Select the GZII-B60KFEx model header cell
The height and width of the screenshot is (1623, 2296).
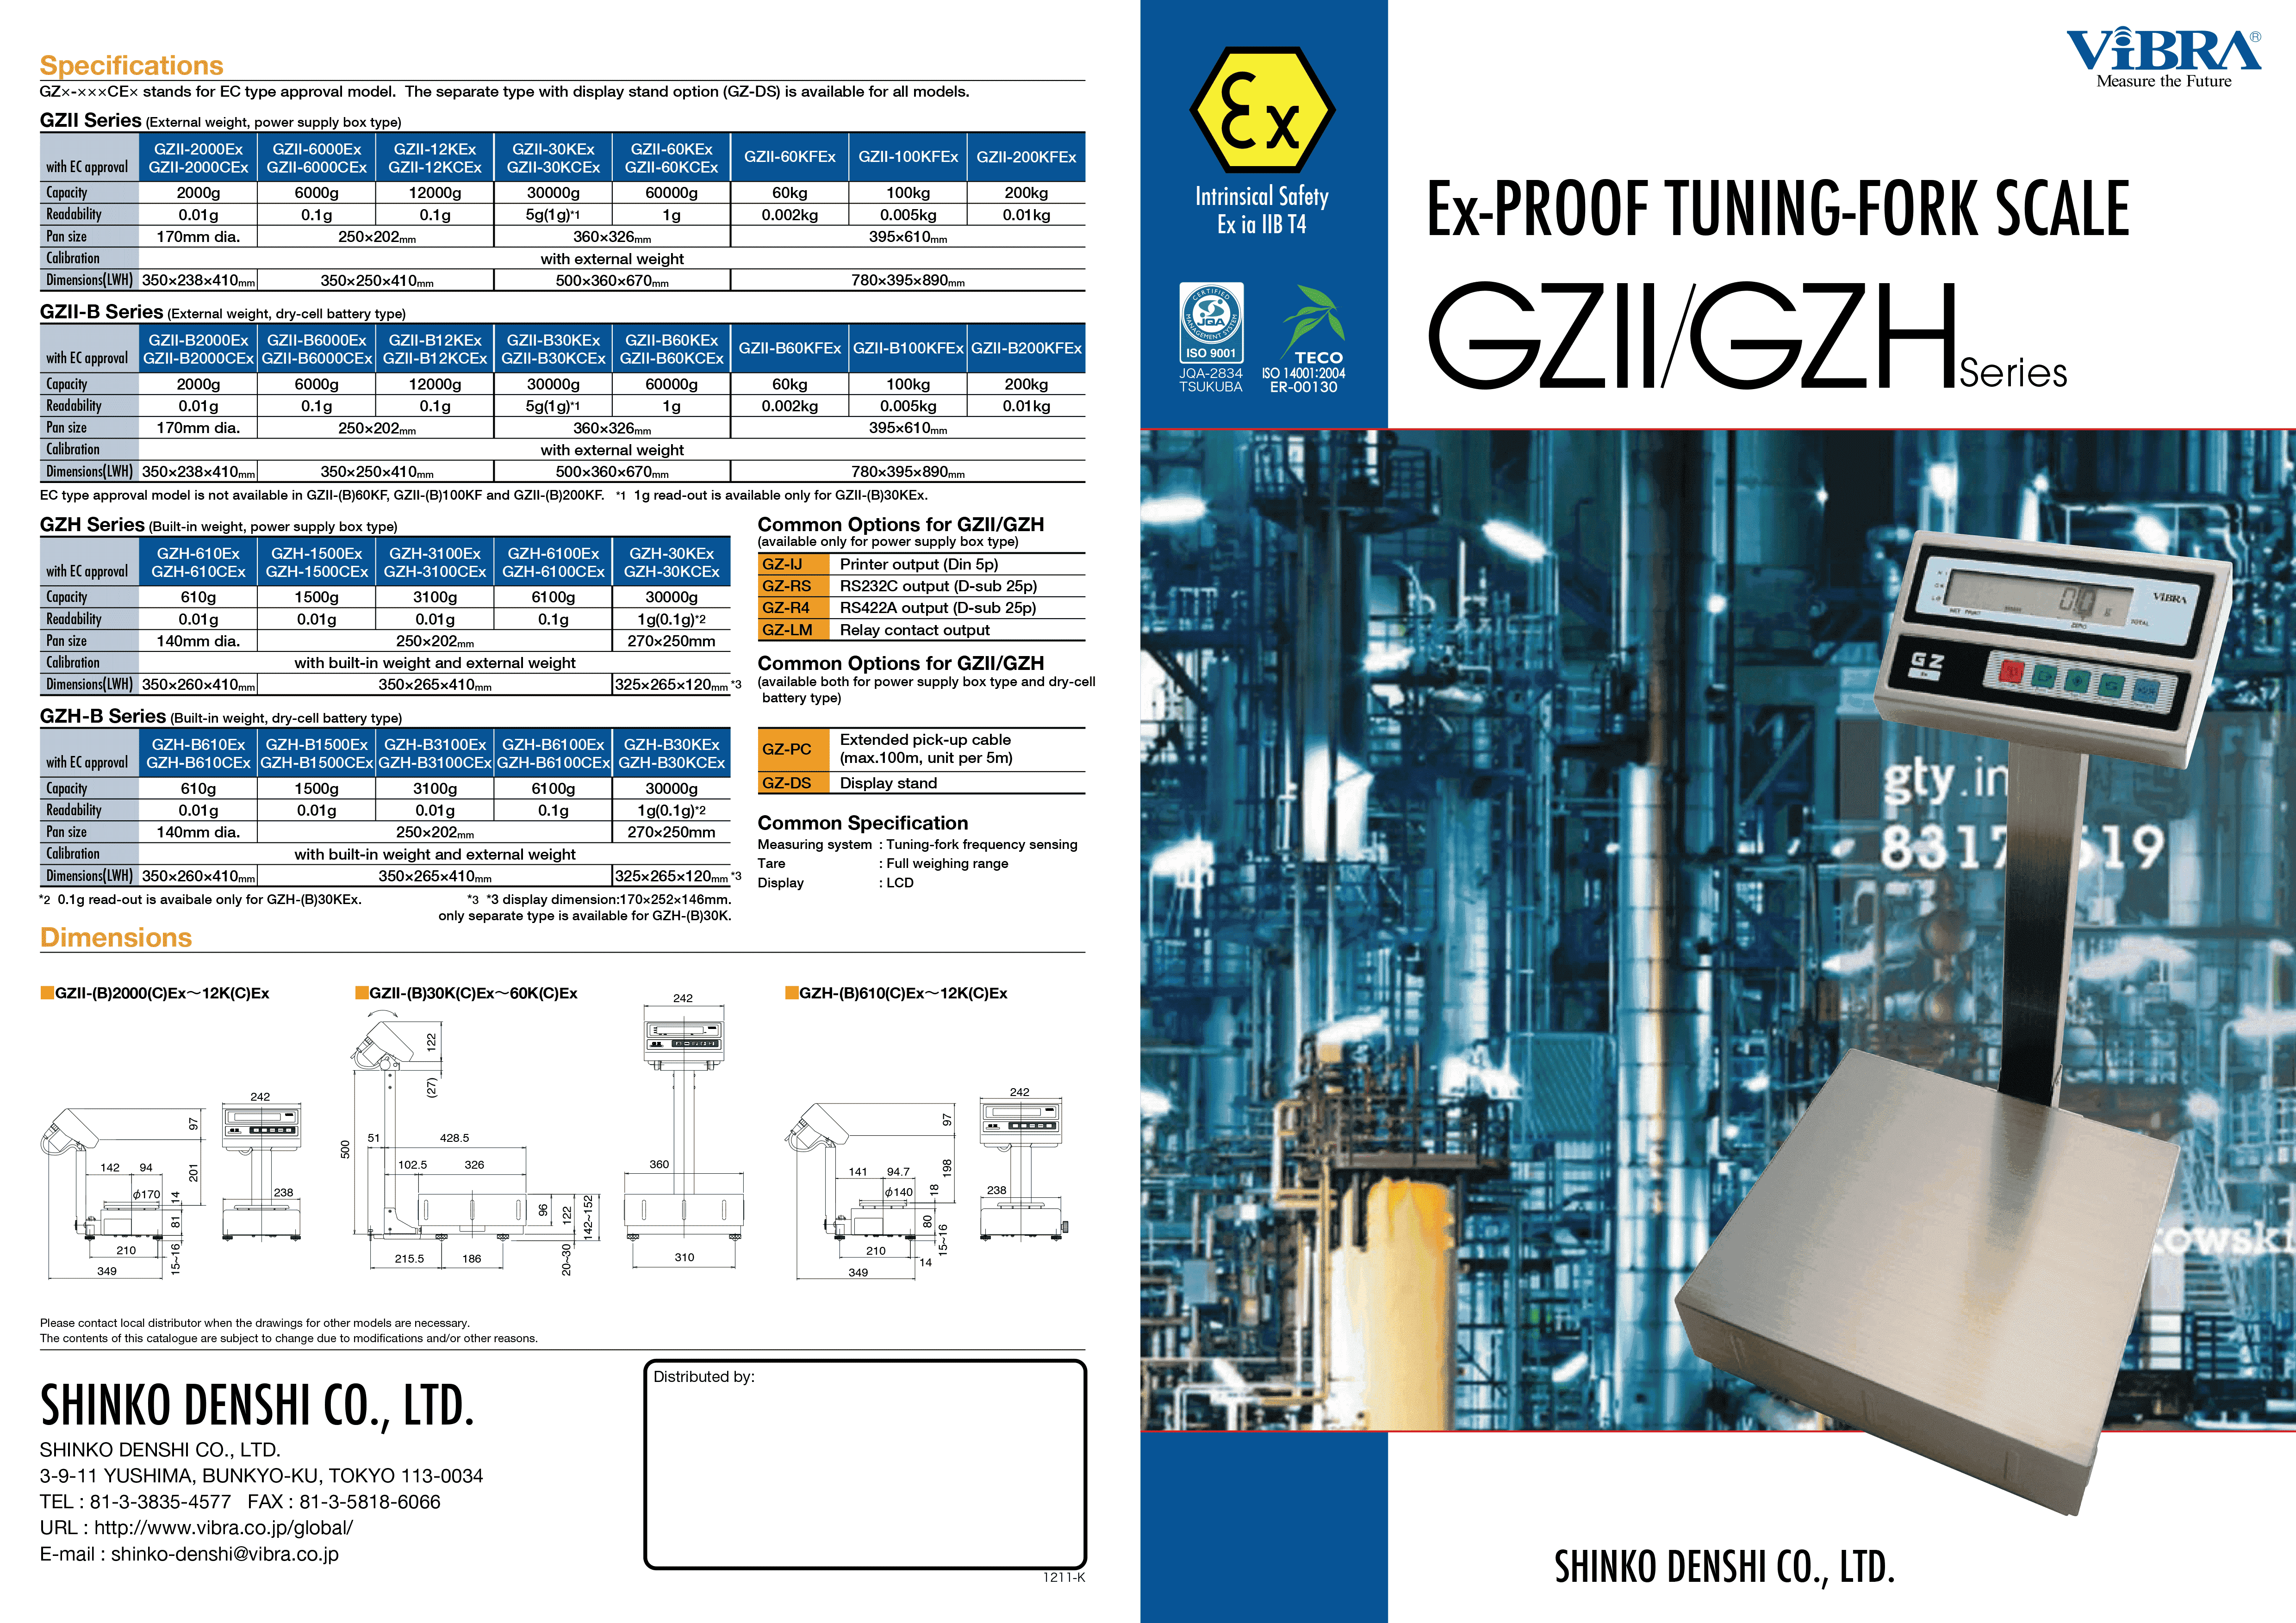790,348
